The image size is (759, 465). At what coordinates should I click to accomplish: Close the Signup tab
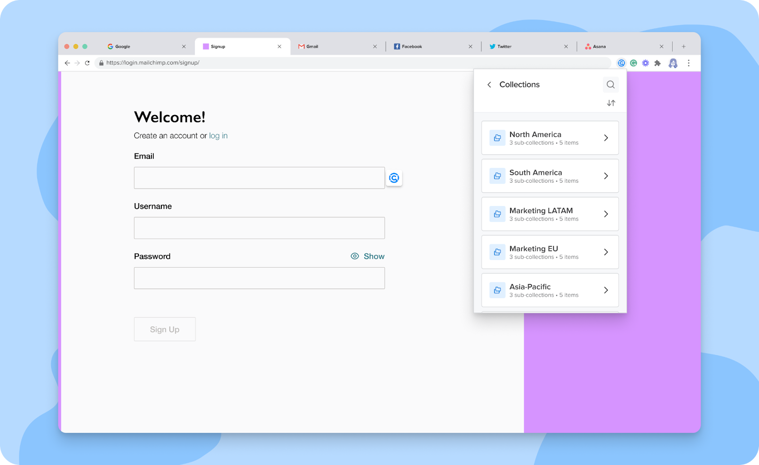pyautogui.click(x=279, y=46)
